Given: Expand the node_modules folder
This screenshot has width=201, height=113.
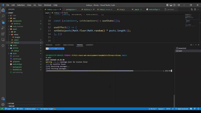Looking at the screenshot, I should pos(18,26).
